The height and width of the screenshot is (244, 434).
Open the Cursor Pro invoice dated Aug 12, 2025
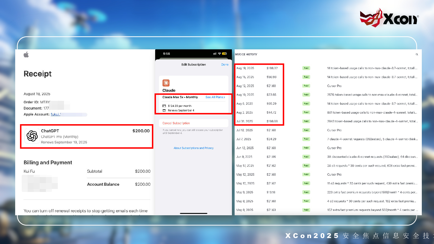click(334, 86)
